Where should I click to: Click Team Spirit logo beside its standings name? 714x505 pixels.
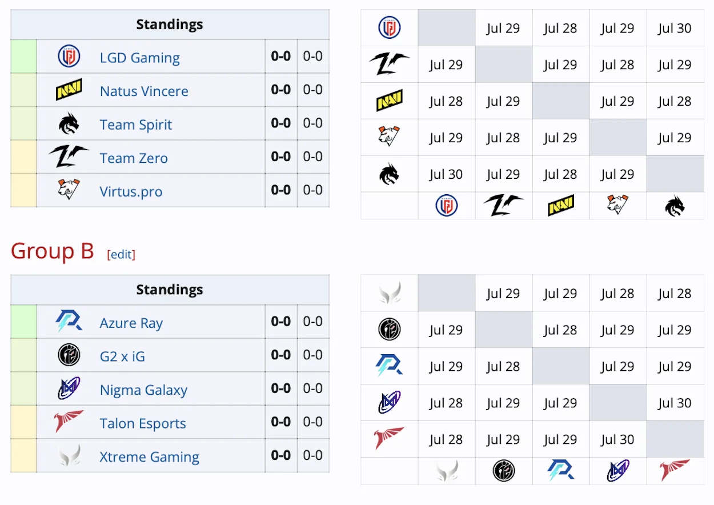[x=69, y=123]
